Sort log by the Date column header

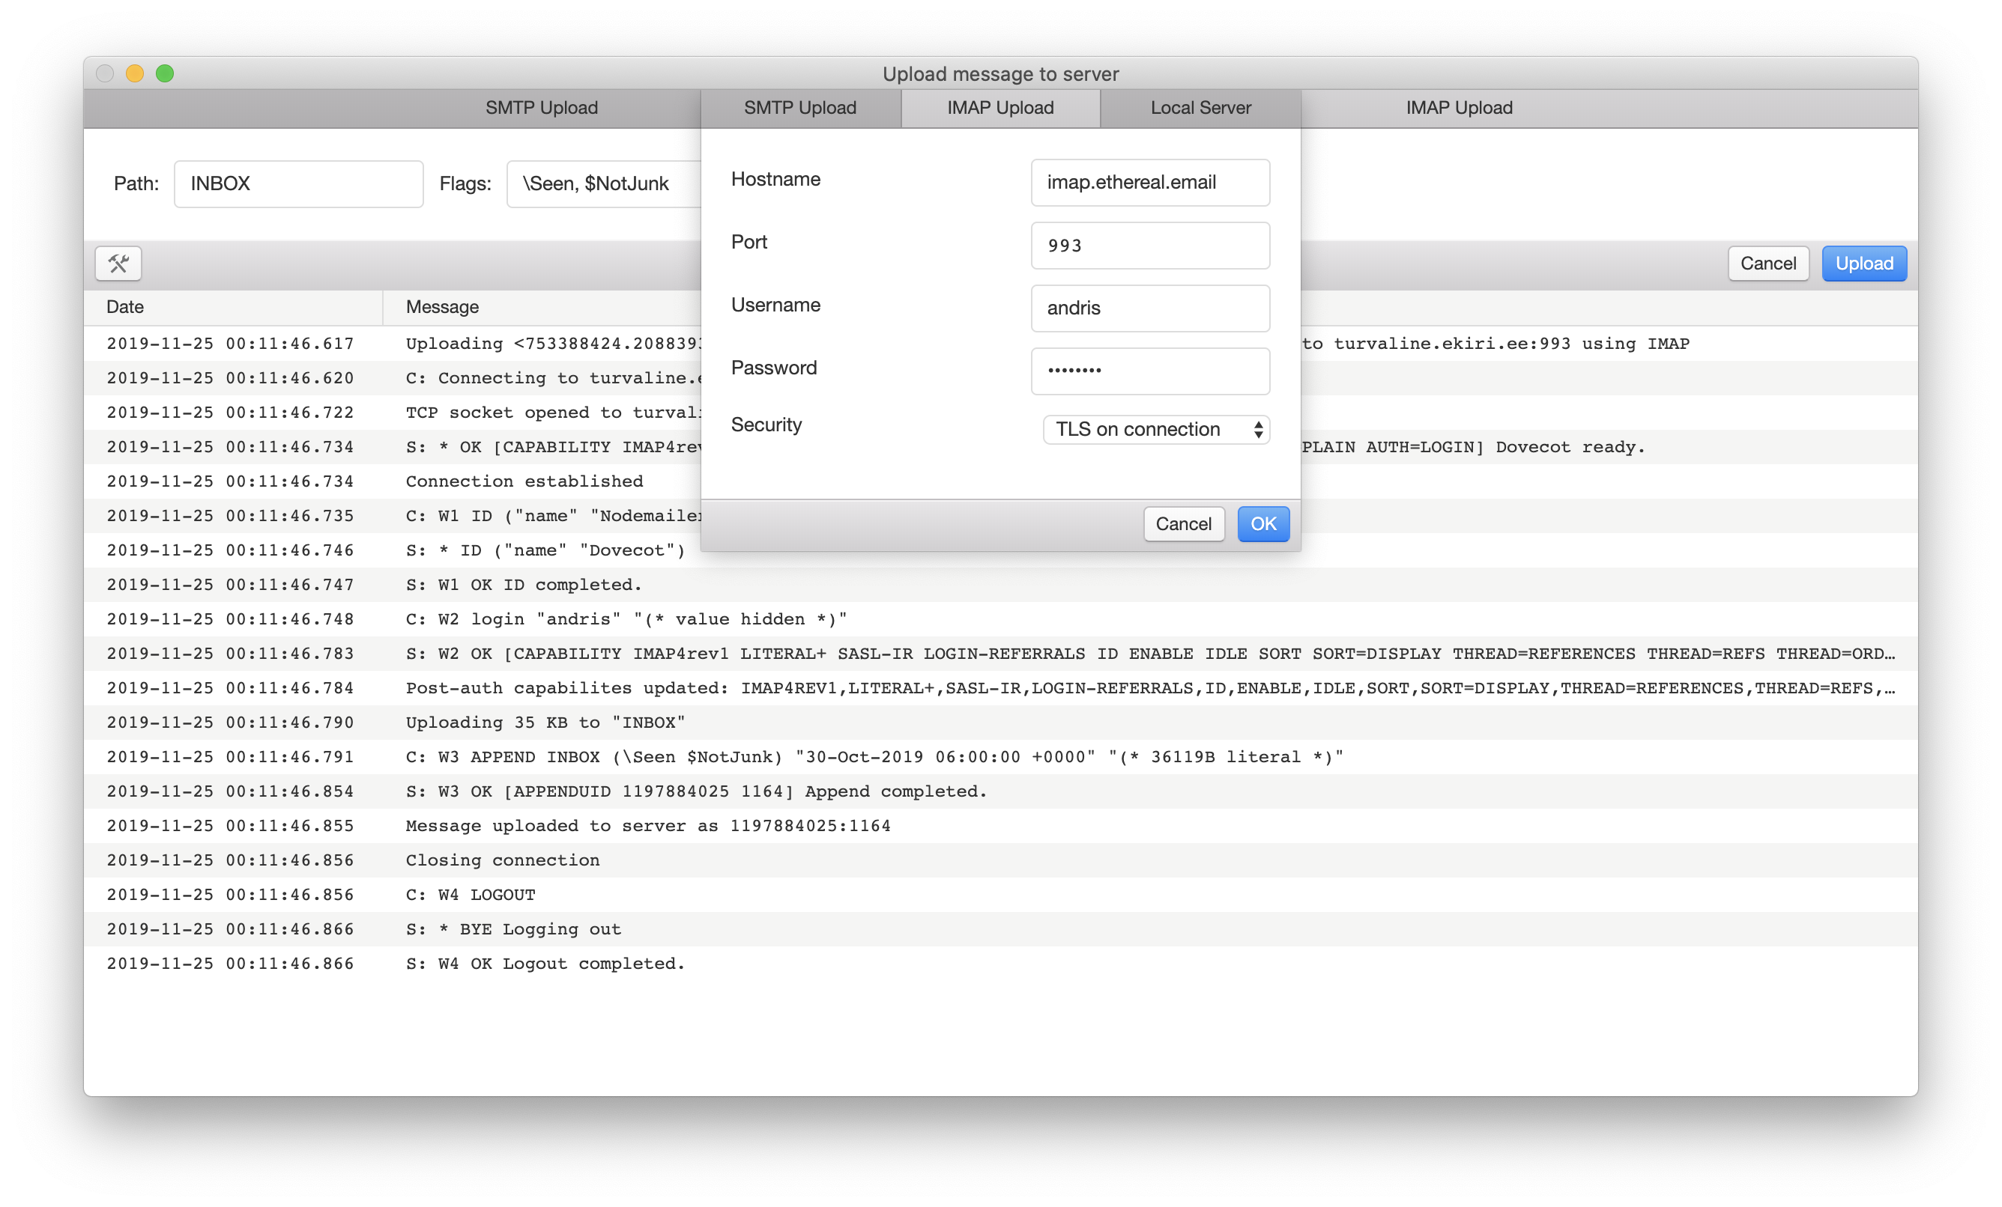pyautogui.click(x=125, y=307)
